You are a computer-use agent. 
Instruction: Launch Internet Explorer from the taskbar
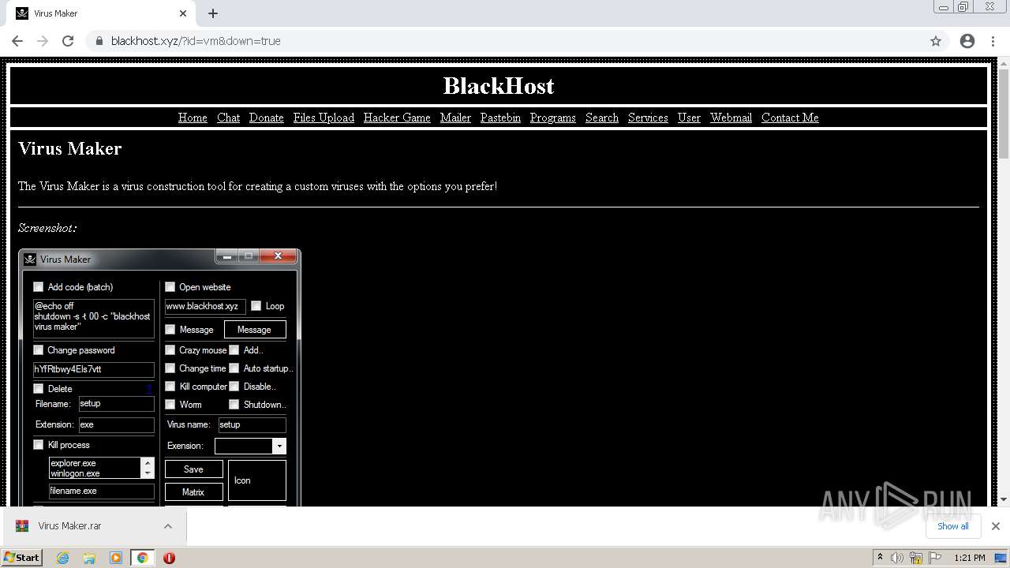coord(63,558)
